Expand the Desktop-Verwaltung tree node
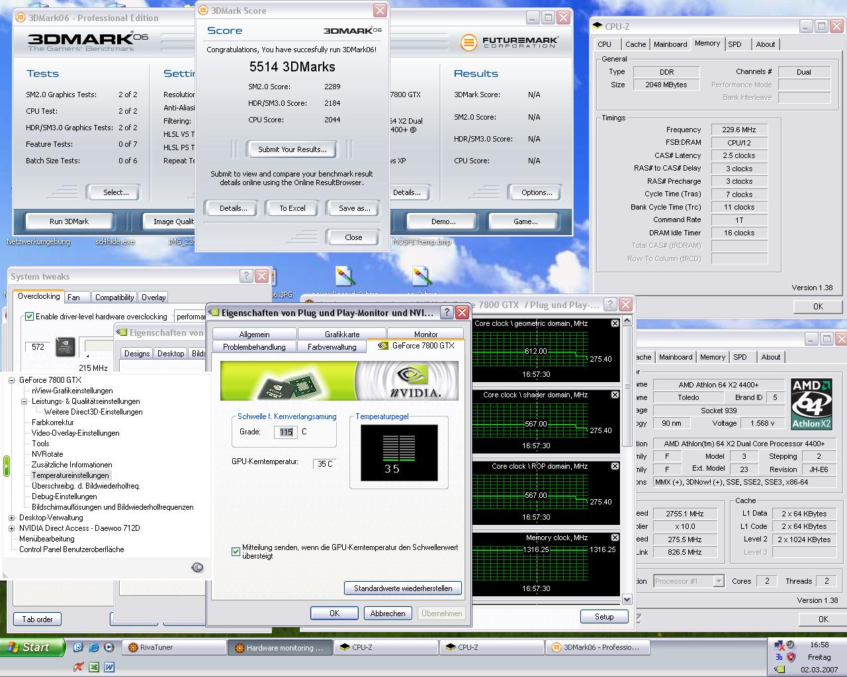847x677 pixels. click(11, 518)
